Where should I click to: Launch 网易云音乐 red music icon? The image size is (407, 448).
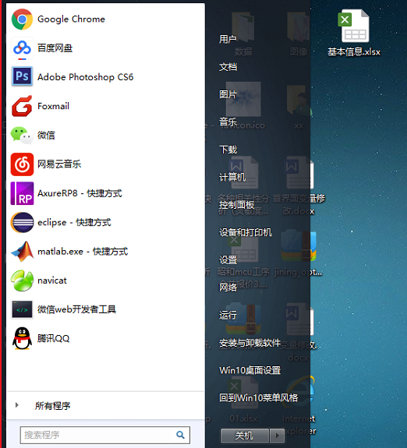point(22,164)
